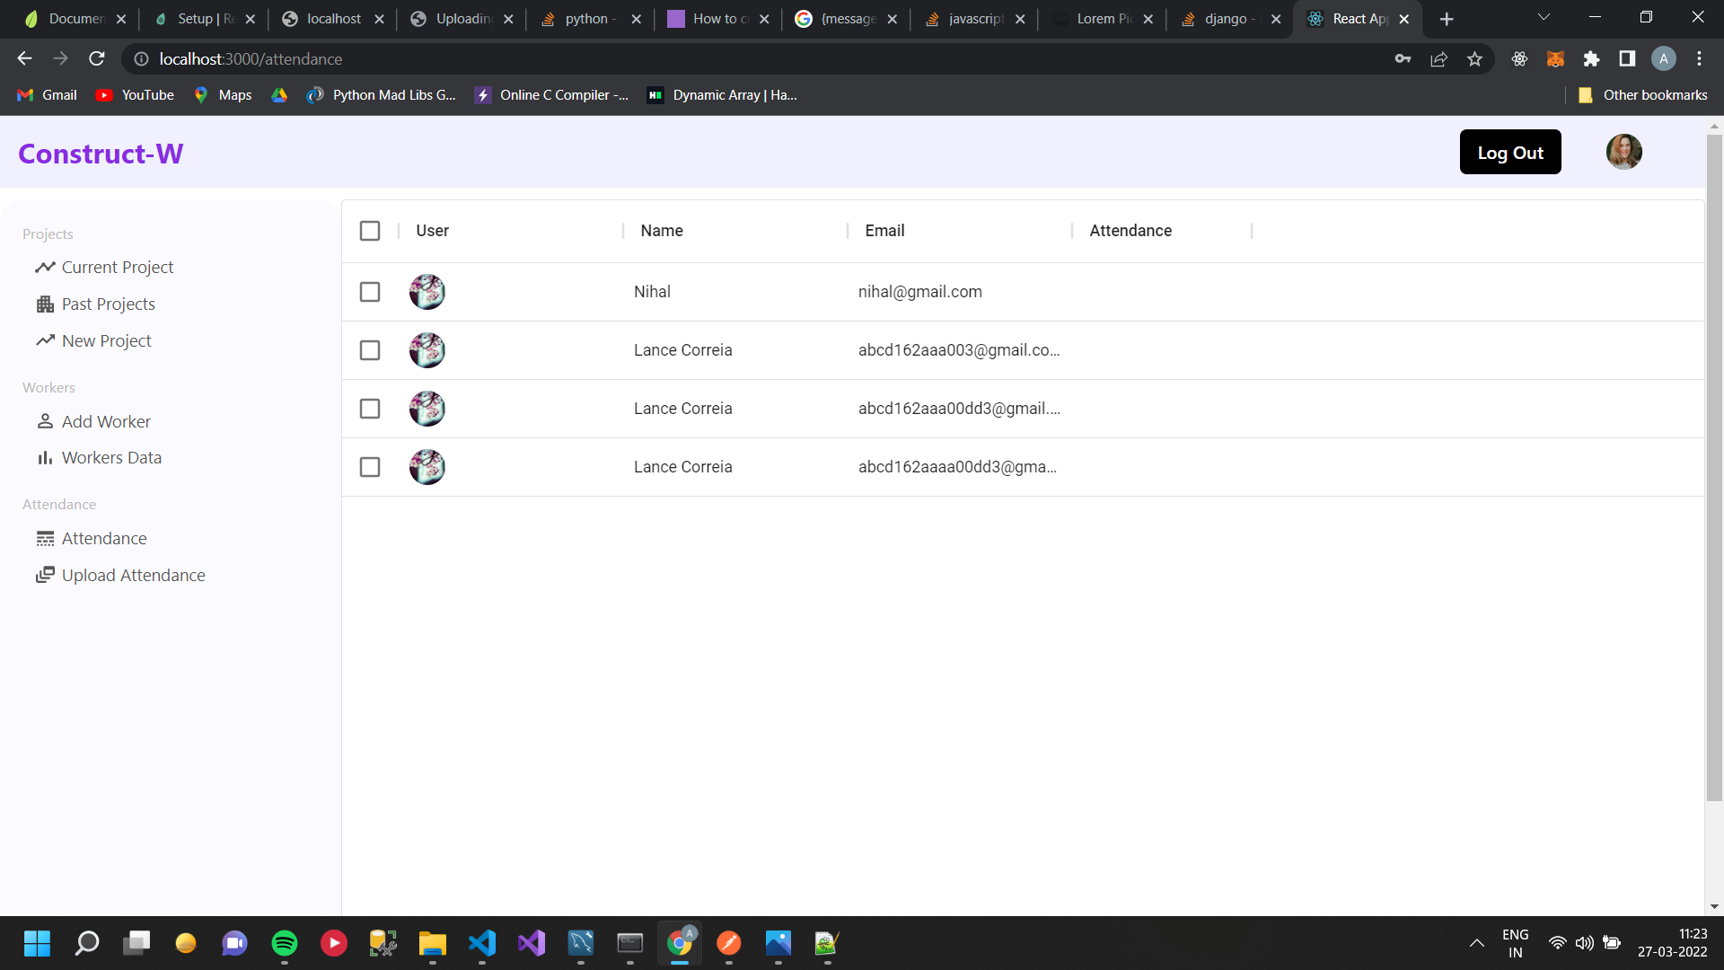Select the Past Projects building icon
Screen dimensions: 1724x970
coord(46,304)
